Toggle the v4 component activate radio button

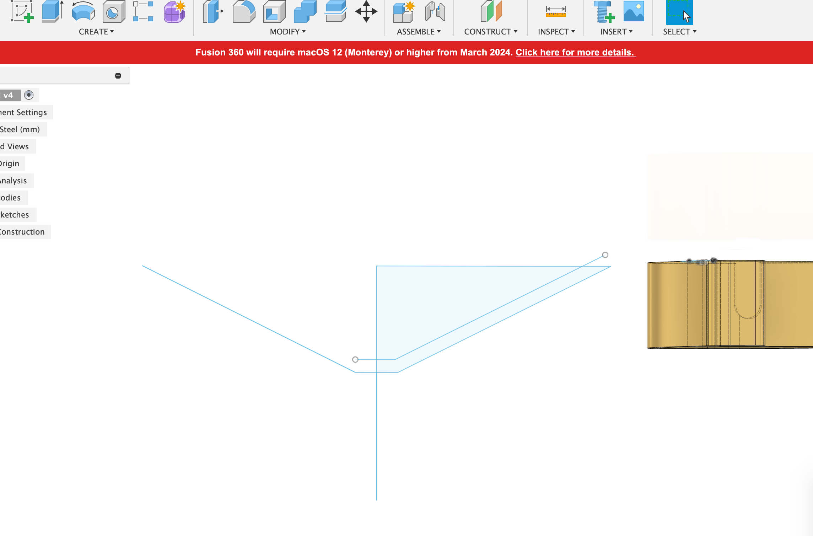coord(29,95)
